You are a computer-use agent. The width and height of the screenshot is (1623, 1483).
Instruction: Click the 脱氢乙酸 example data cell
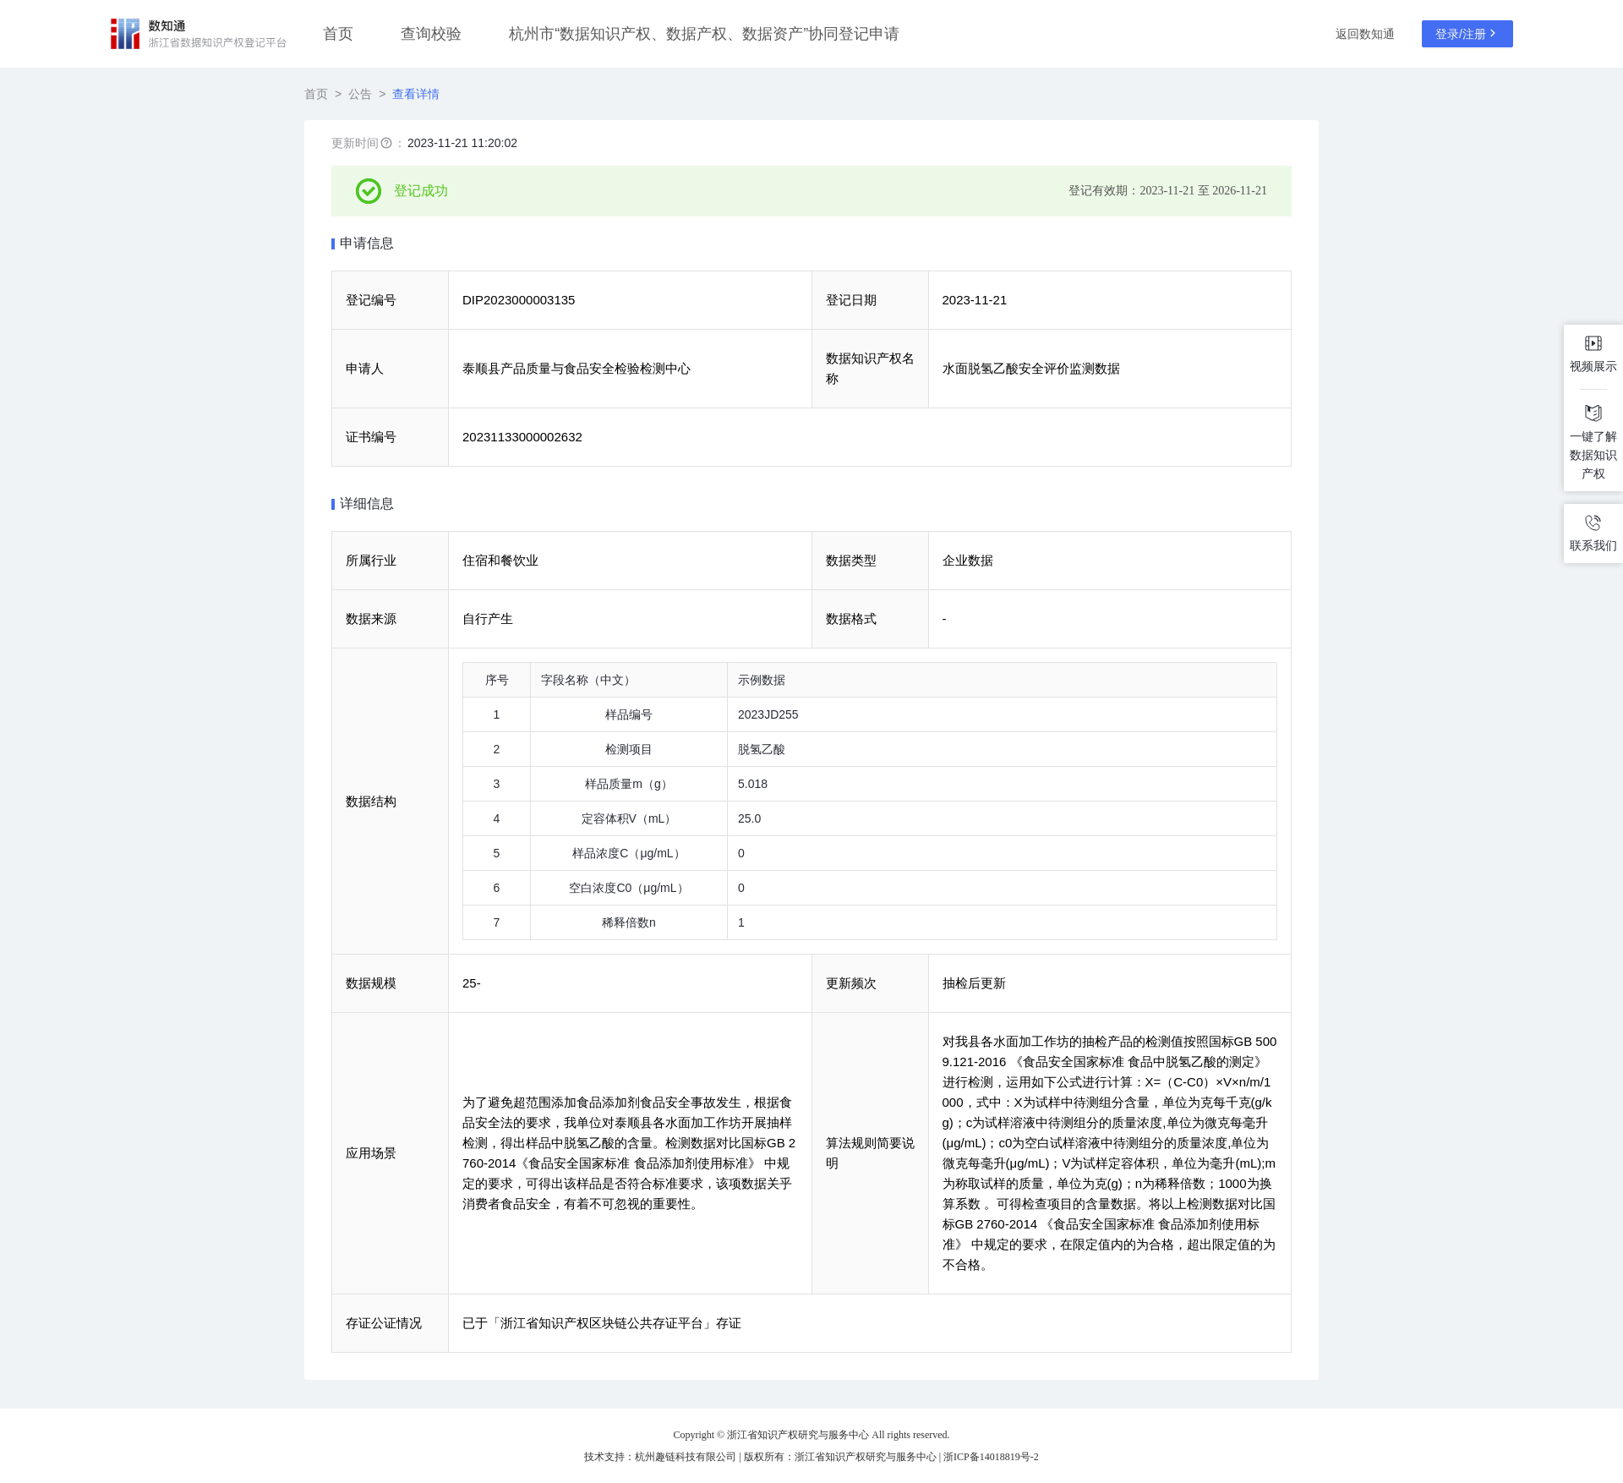(1002, 749)
